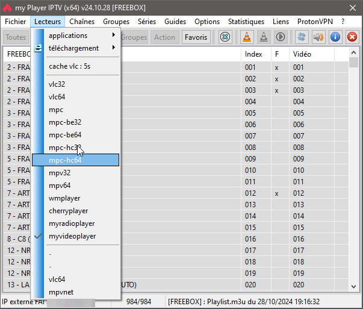The width and height of the screenshot is (363, 309).
Task: Click the teal X circle toolbar icon
Action: click(225, 37)
